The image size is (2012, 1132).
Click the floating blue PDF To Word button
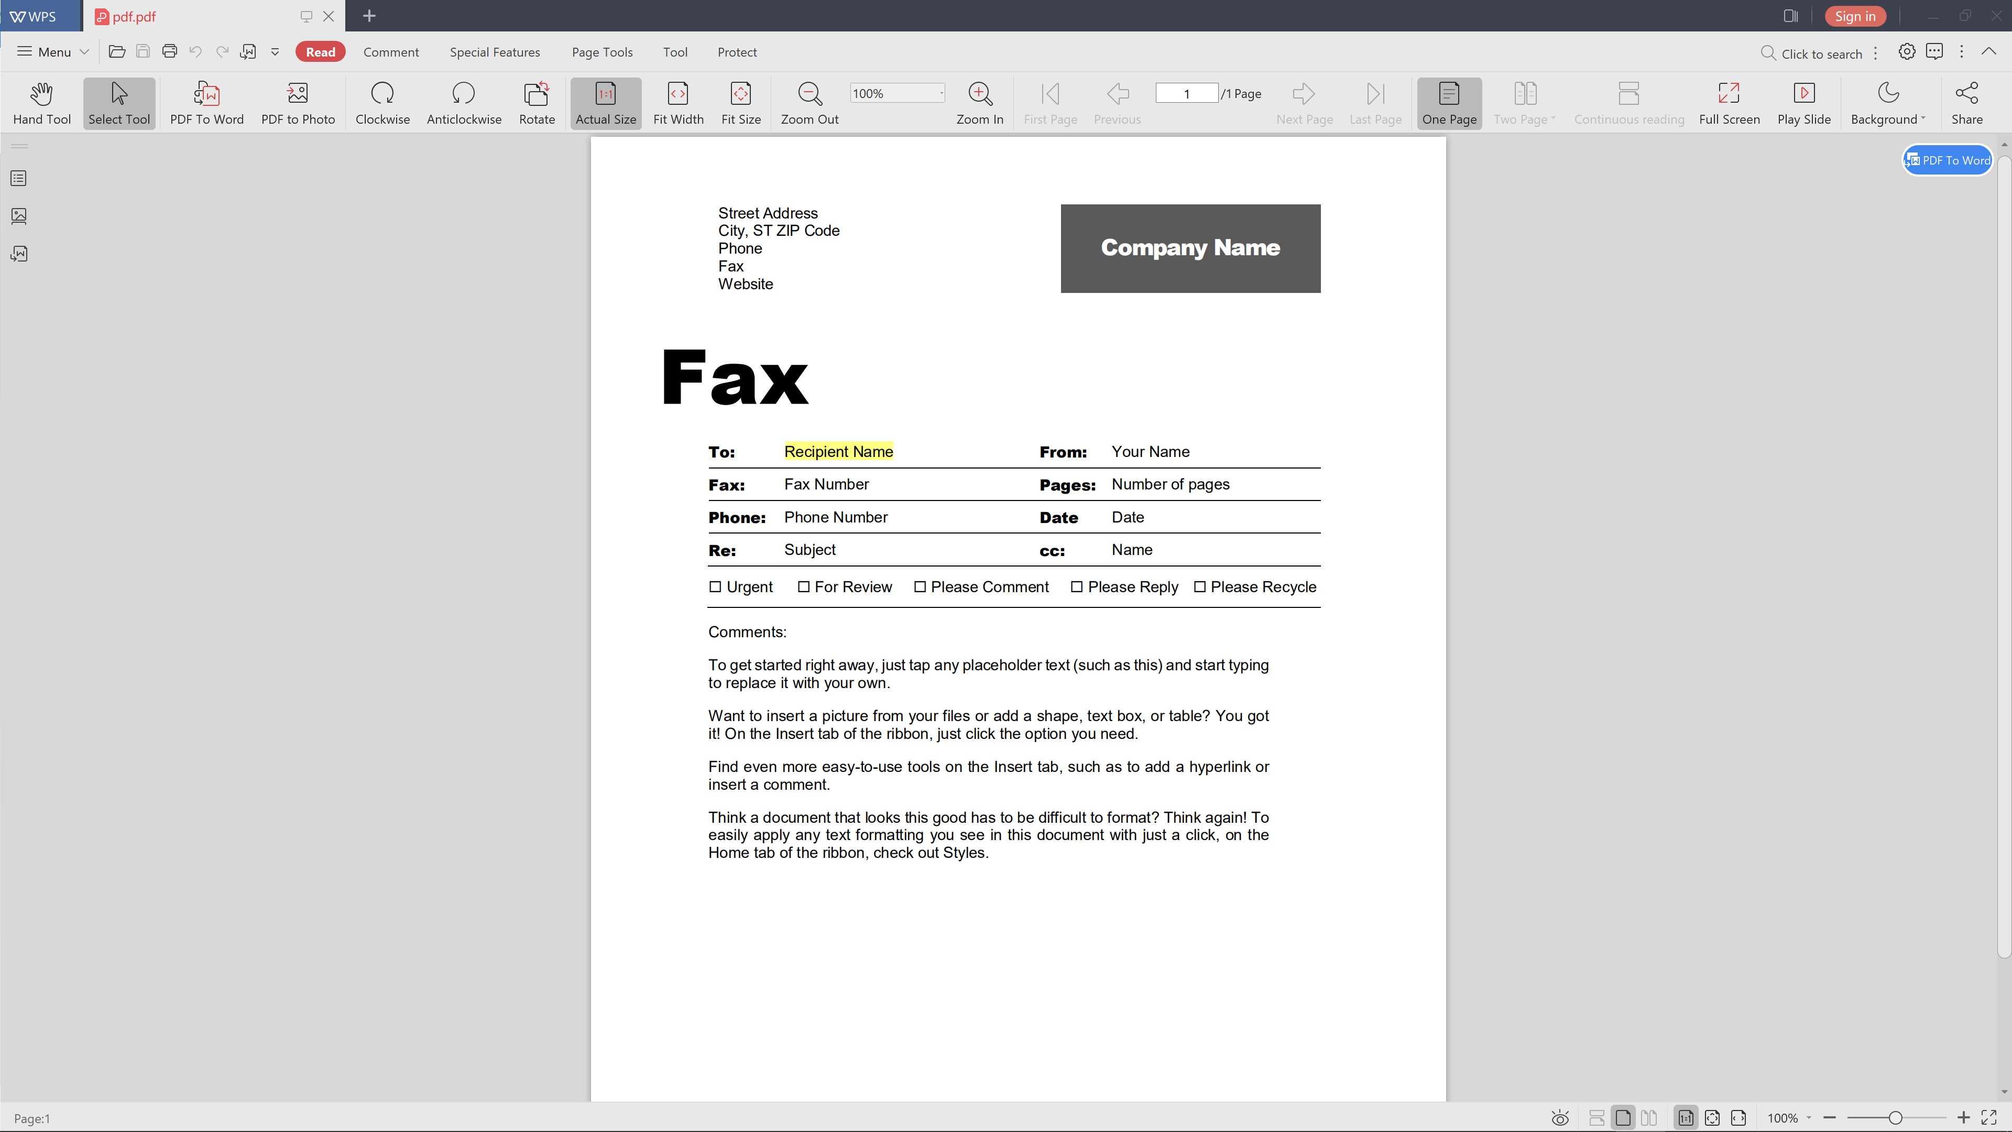tap(1947, 160)
